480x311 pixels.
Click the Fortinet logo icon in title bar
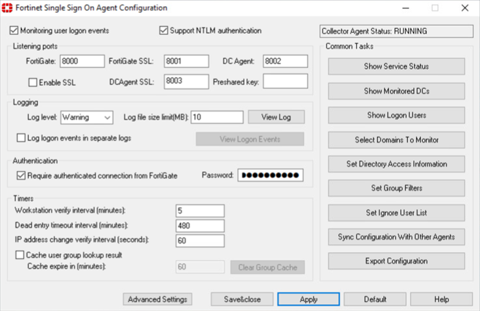pos(7,7)
